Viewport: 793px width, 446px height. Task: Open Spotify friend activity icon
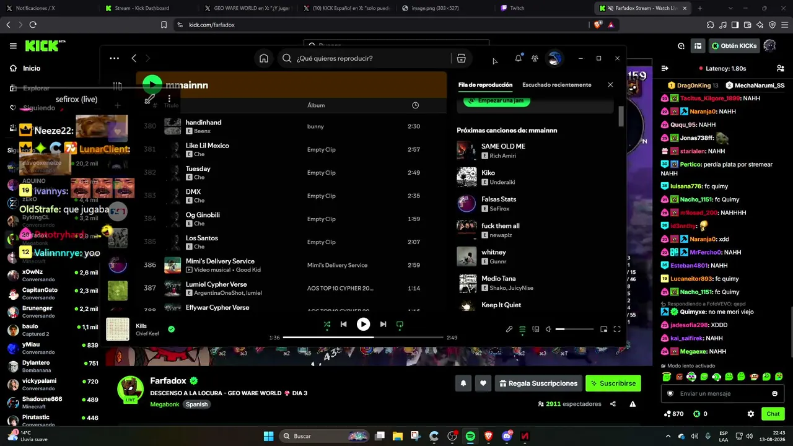[535, 58]
